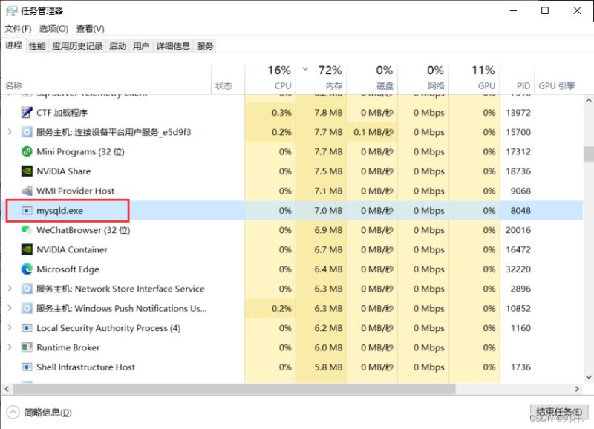The width and height of the screenshot is (594, 429).
Task: Select the WeChatBrowser process icon
Action: 26,230
